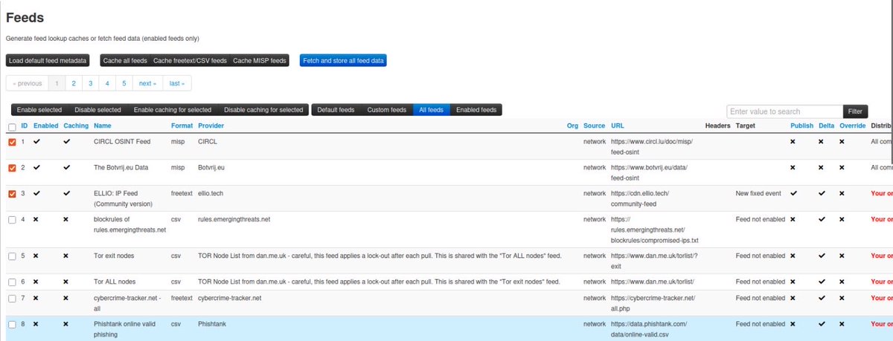The image size is (893, 341).
Task: Uncheck the CIRCL OSINT Feed row checkbox
Action: (x=12, y=141)
